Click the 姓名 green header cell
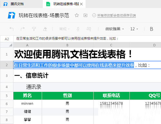 click(27, 96)
